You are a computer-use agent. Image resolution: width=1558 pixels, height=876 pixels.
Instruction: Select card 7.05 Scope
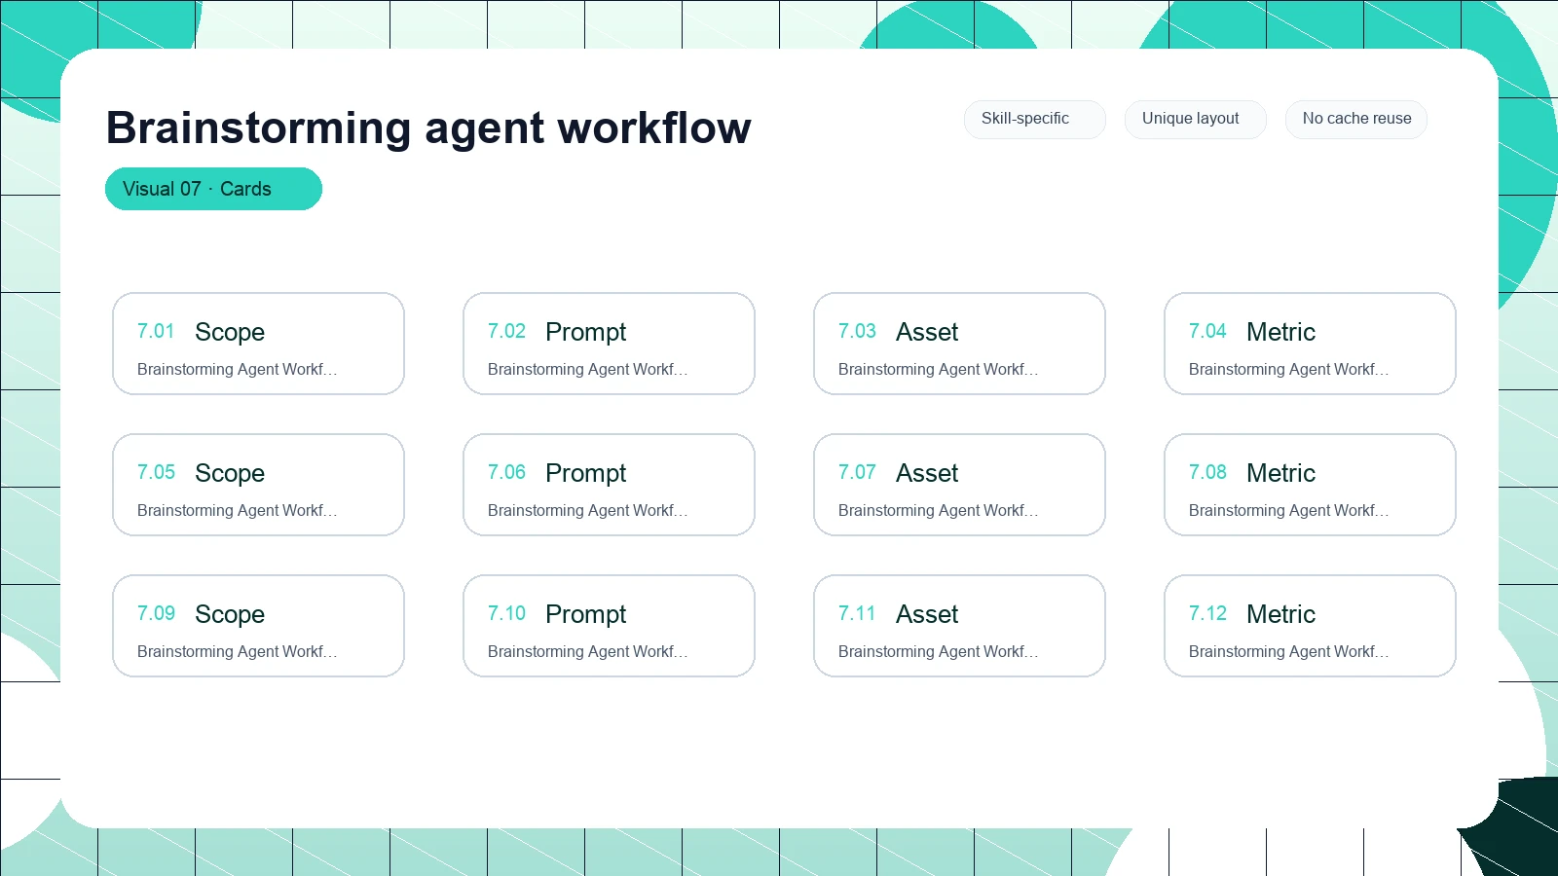coord(258,485)
